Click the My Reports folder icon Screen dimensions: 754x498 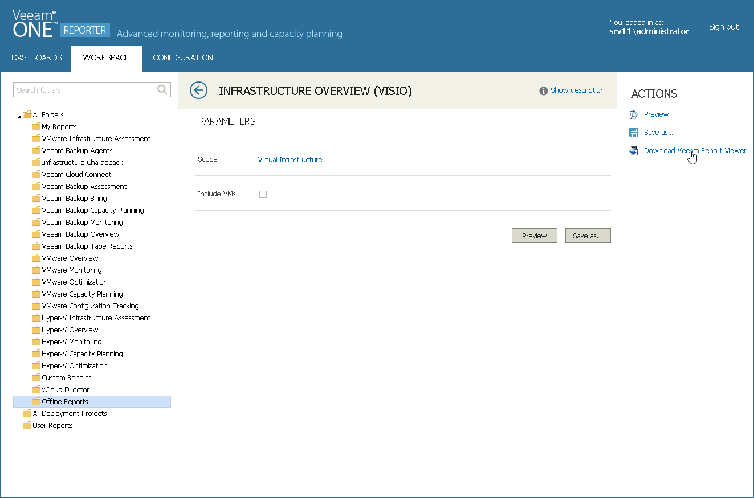(x=36, y=126)
